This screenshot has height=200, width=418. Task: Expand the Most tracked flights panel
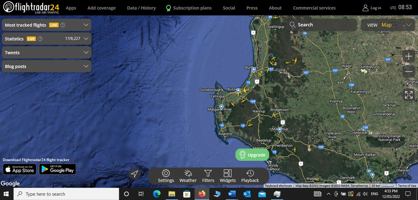46,25
